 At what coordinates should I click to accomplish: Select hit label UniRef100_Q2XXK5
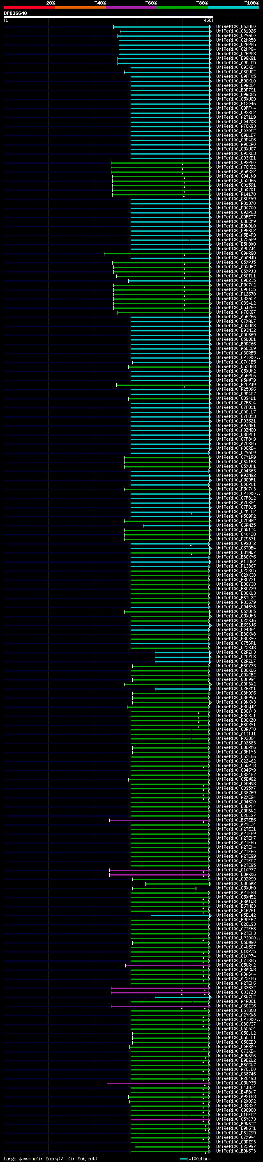tap(236, 570)
